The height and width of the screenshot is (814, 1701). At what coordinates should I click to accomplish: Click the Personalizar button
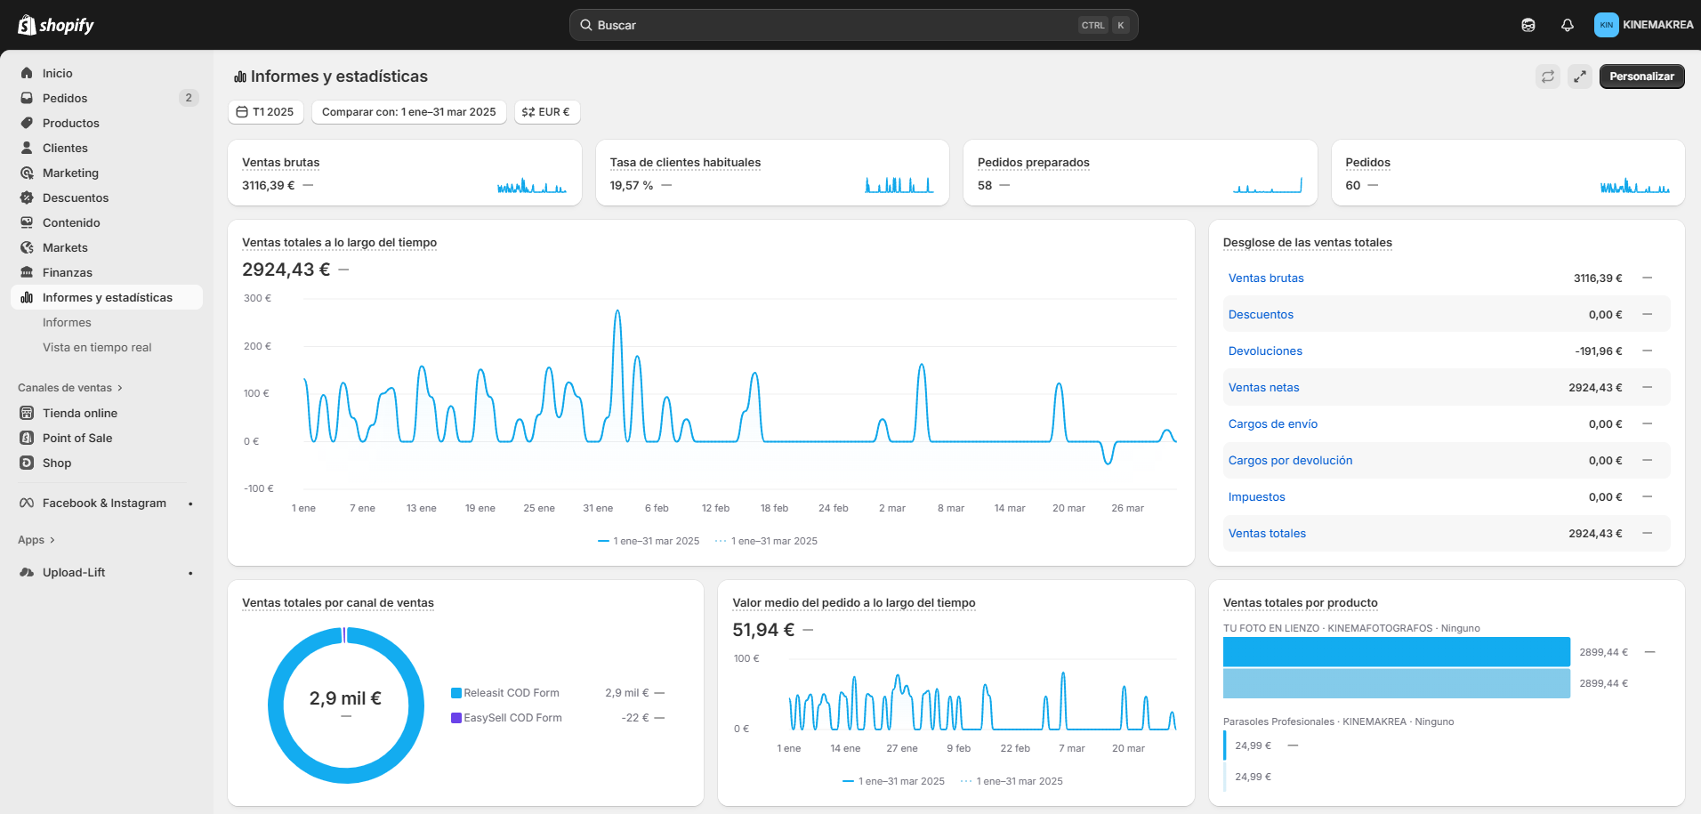pos(1641,77)
